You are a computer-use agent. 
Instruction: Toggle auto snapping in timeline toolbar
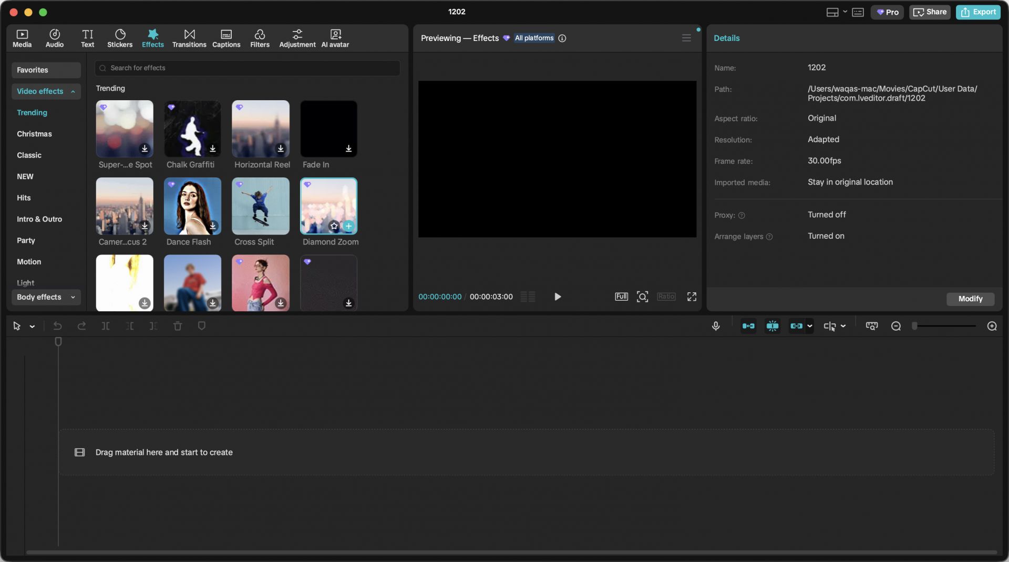click(772, 326)
